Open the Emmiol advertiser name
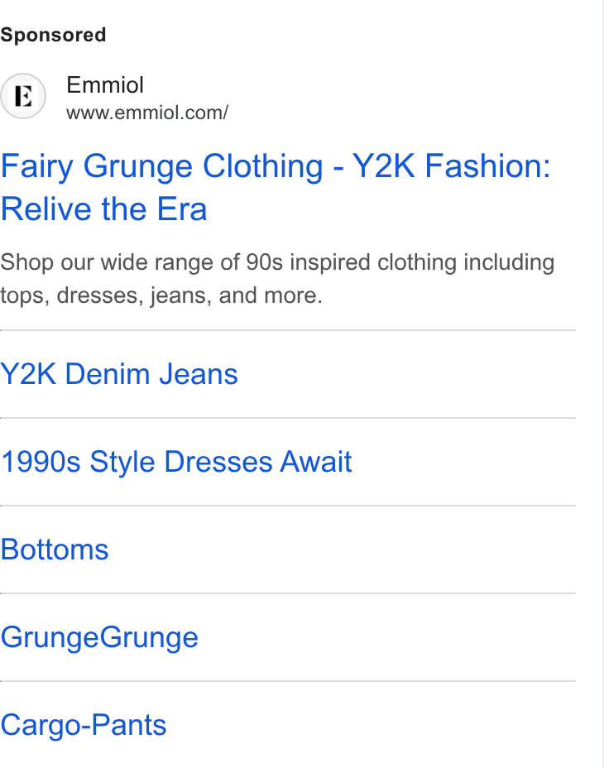Screen dimensions: 604x768 pyautogui.click(x=105, y=84)
